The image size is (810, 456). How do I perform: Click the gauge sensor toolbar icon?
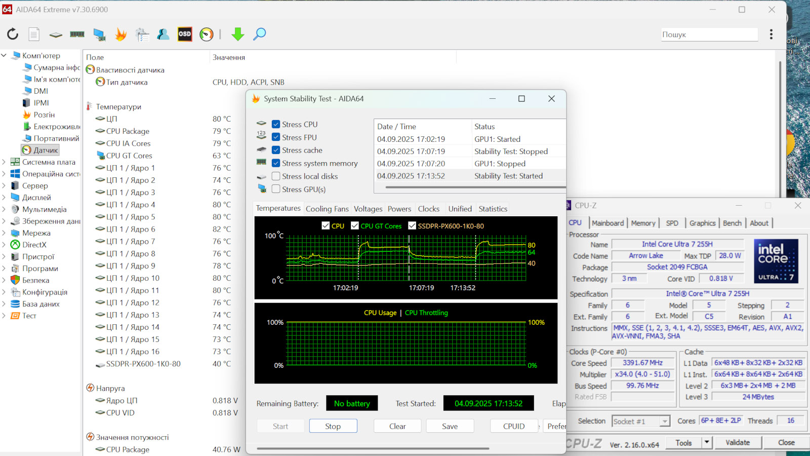coord(207,34)
